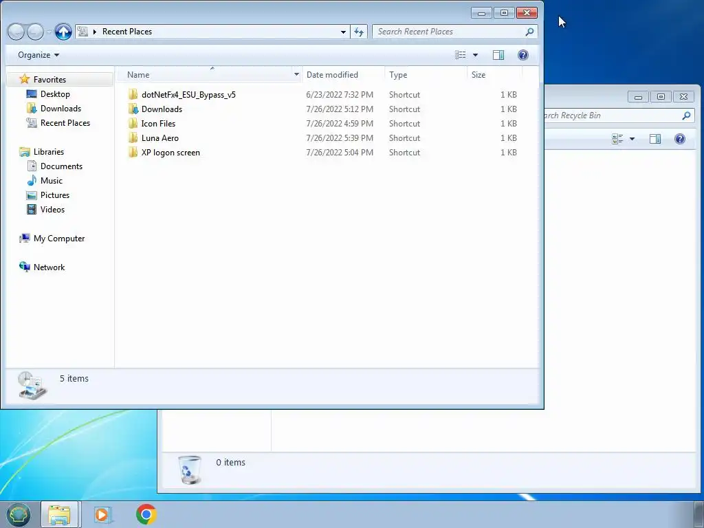Click the Libraries icon in navigation pane
Image resolution: width=704 pixels, height=528 pixels.
(x=25, y=152)
